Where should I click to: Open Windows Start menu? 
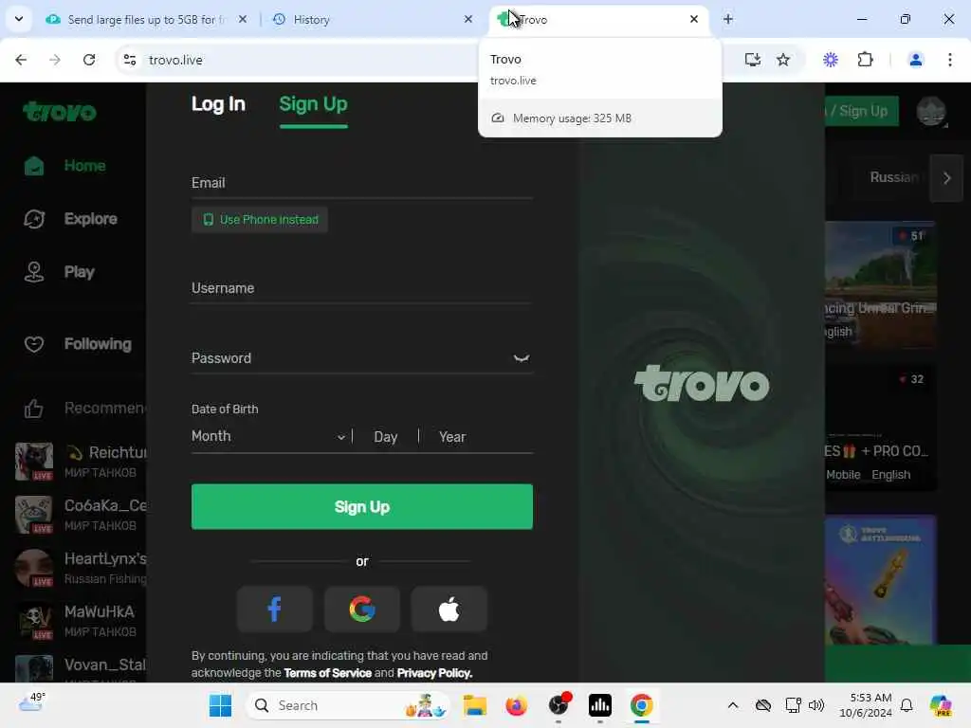[x=220, y=705]
